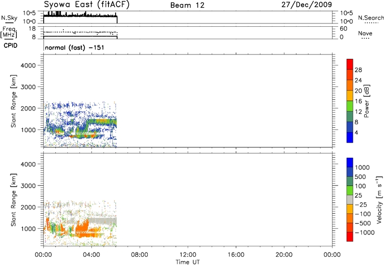Image resolution: width=384 pixels, height=265 pixels.
Task: Click the -25 velocity colorbar label
Action: tap(361, 205)
